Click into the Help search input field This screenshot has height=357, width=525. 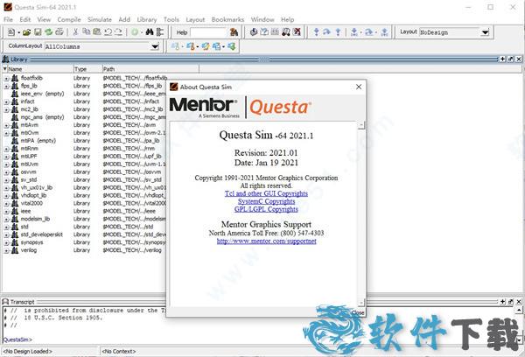(x=209, y=32)
